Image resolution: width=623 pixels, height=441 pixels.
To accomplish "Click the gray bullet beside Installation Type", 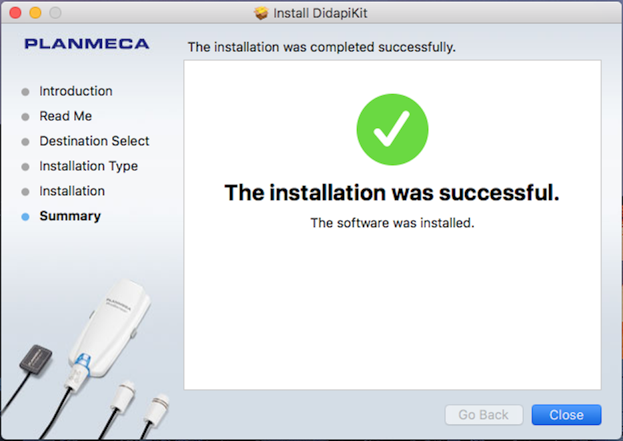I will pos(25,167).
